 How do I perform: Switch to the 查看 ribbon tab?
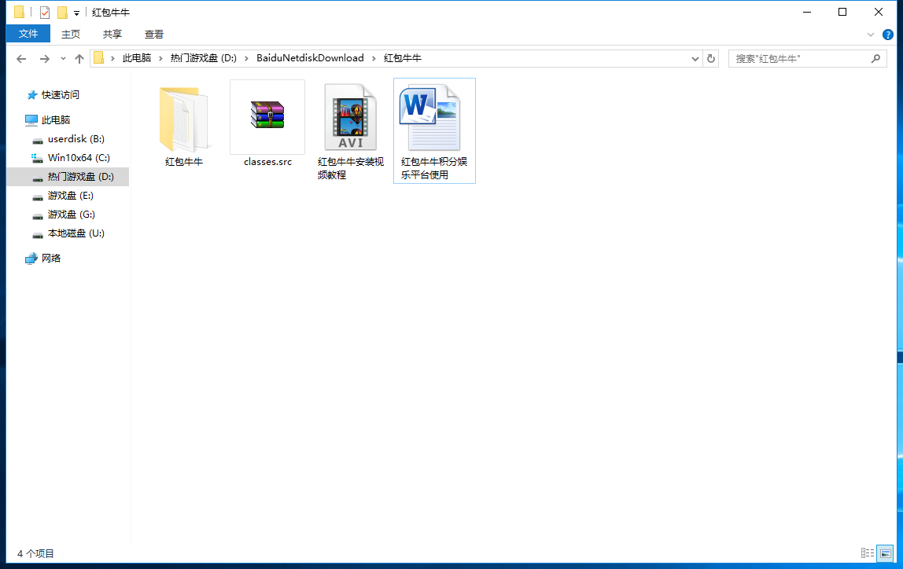[x=154, y=34]
